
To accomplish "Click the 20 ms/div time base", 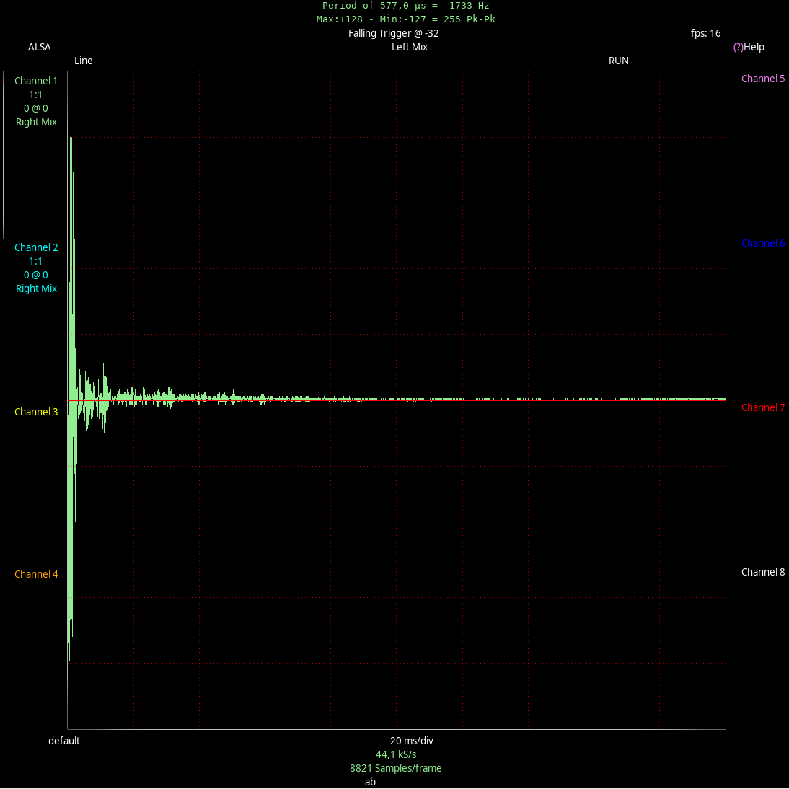I will click(x=412, y=741).
